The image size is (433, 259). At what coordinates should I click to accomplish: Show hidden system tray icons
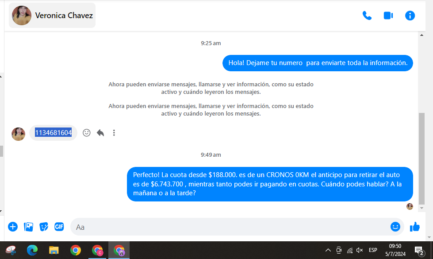[x=328, y=251]
